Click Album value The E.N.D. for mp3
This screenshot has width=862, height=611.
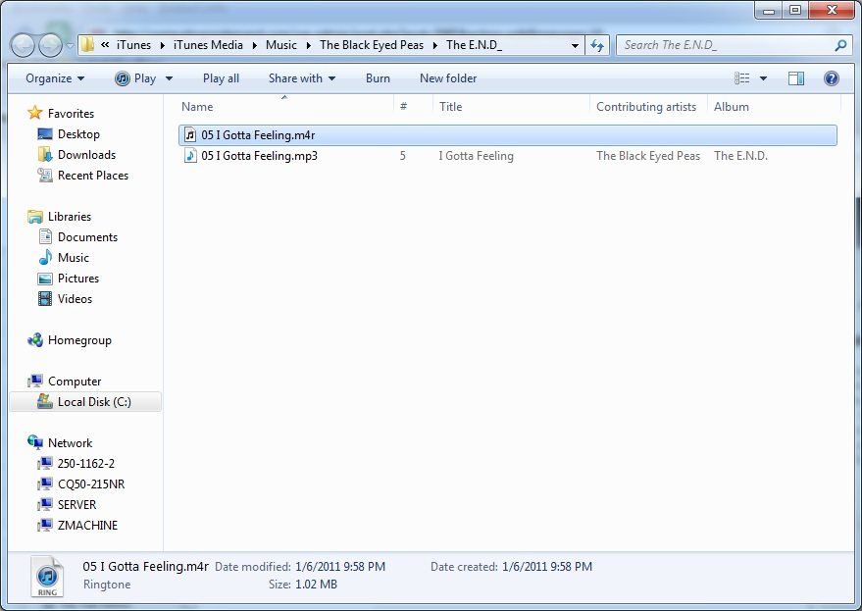click(740, 156)
